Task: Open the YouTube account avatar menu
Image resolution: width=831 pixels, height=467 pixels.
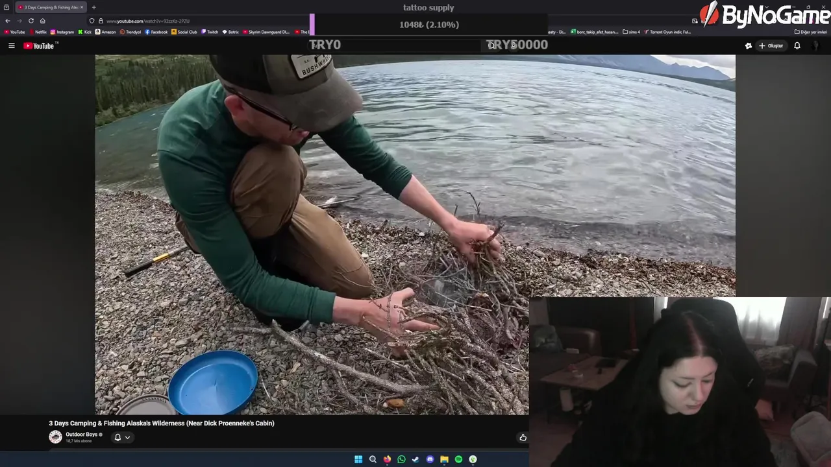Action: click(x=816, y=46)
